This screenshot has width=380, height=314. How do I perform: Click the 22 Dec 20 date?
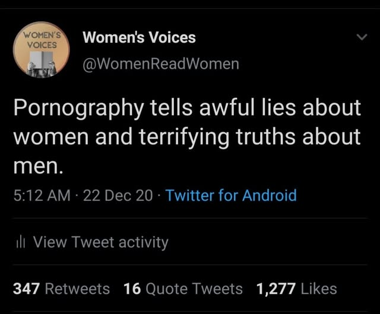tap(118, 195)
